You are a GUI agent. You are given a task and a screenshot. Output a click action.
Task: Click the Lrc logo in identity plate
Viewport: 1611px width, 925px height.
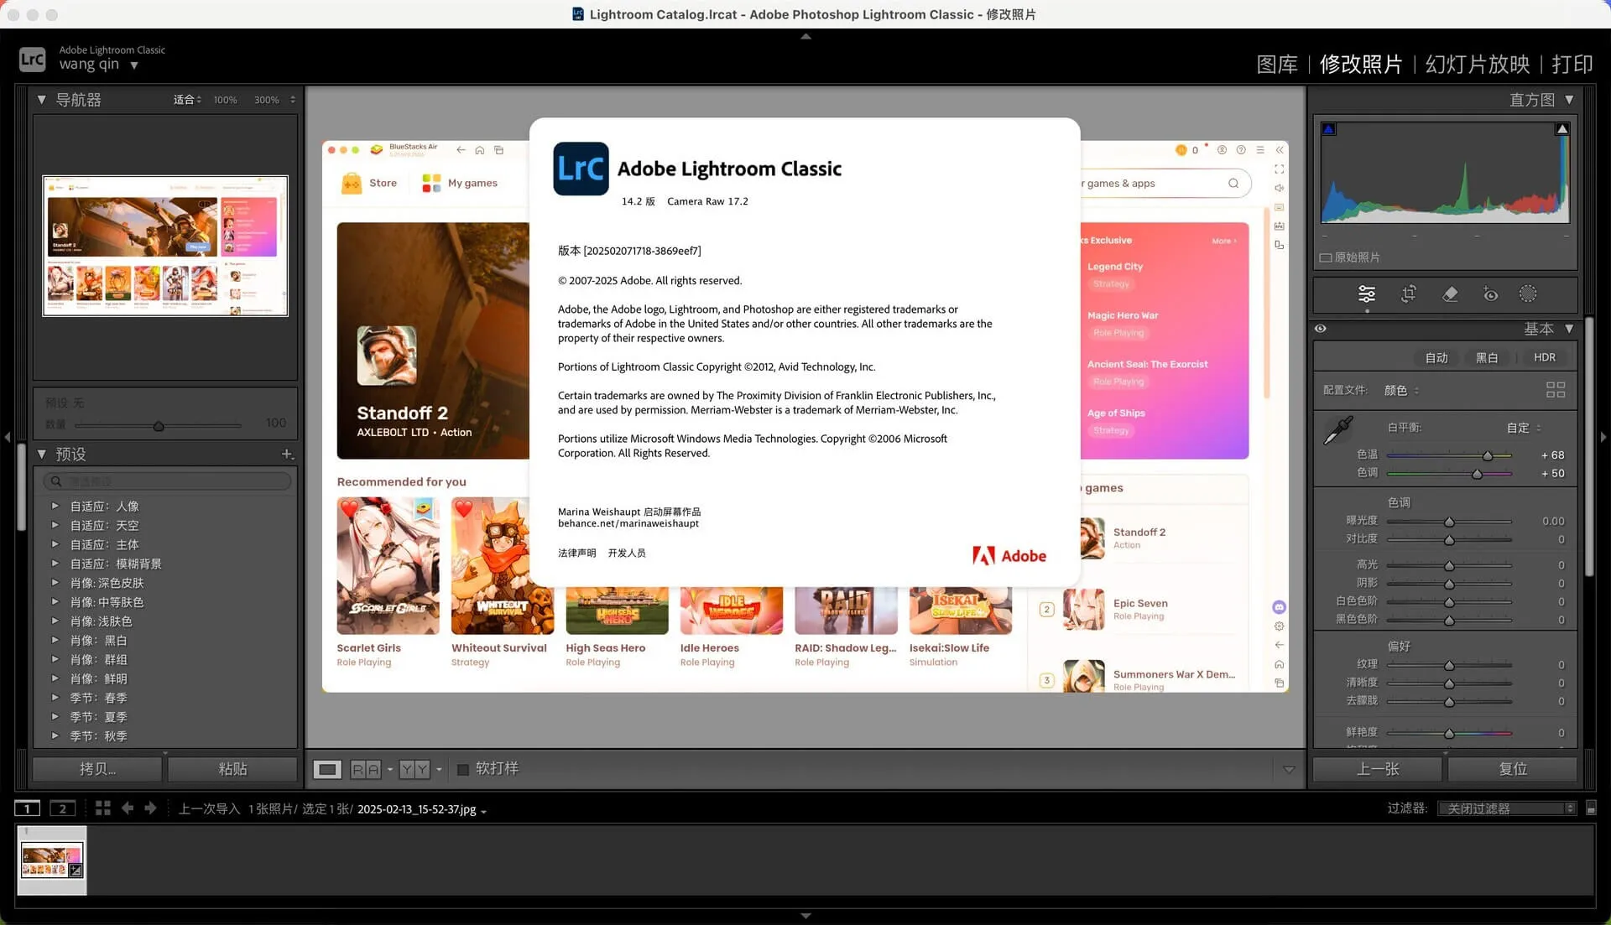tap(33, 59)
